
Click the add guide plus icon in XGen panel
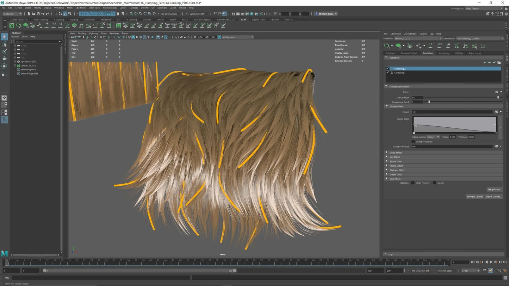(430, 46)
